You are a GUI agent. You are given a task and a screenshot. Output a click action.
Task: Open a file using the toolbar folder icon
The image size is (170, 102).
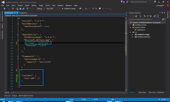click(17, 8)
